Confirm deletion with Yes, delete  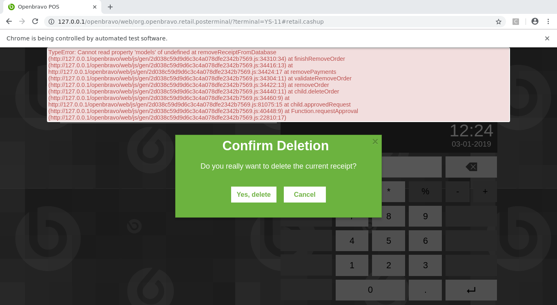[x=254, y=194]
